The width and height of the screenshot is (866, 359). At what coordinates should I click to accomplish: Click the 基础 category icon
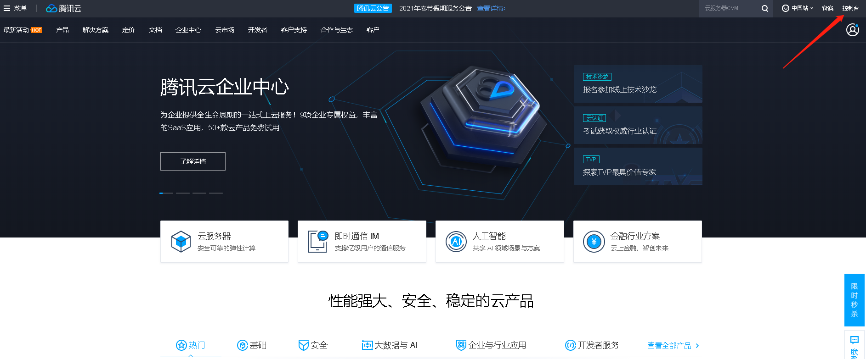[242, 345]
